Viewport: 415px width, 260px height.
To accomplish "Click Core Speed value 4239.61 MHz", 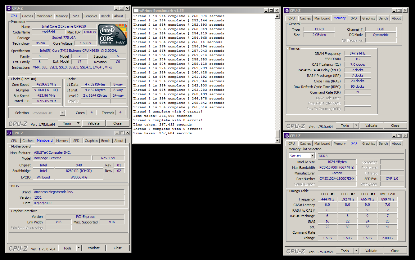I will [x=47, y=84].
